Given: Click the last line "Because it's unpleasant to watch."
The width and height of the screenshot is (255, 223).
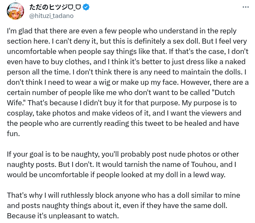Looking at the screenshot, I should tap(63, 216).
